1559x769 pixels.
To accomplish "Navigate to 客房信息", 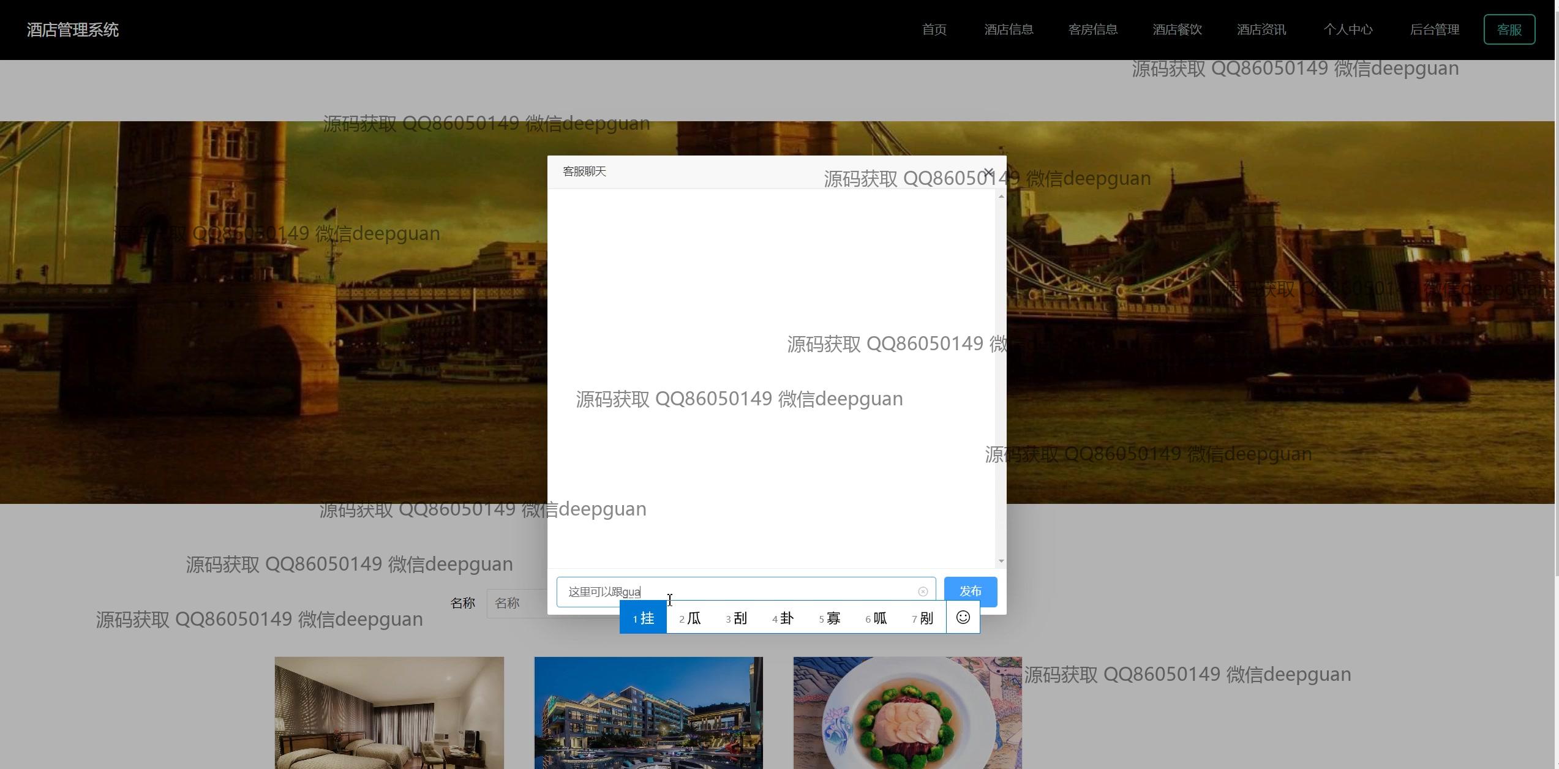I will (x=1092, y=30).
